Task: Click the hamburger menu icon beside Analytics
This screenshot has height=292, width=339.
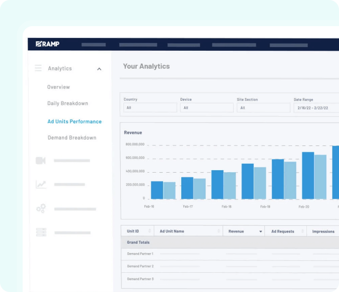Action: coord(38,69)
